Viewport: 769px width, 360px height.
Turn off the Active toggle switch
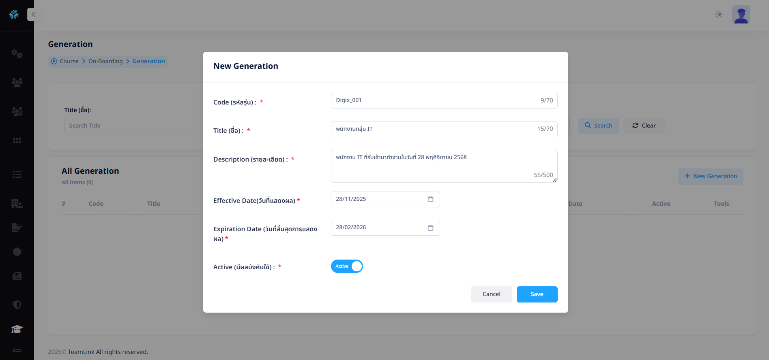coord(347,266)
